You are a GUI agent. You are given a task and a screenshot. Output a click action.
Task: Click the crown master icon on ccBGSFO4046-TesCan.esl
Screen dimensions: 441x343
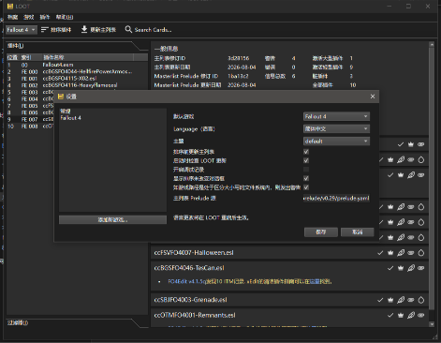pos(401,268)
